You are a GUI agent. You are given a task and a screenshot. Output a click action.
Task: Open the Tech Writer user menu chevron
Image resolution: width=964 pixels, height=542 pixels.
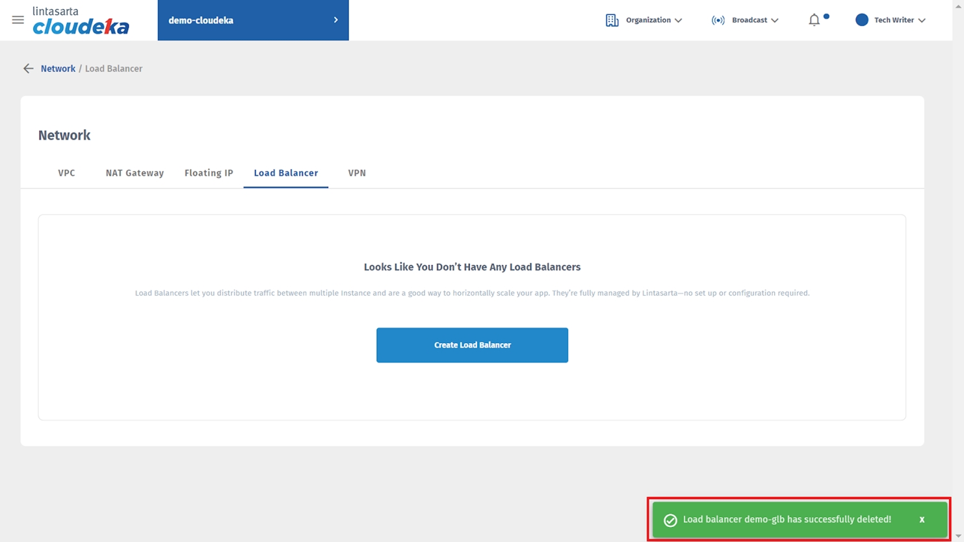click(922, 21)
